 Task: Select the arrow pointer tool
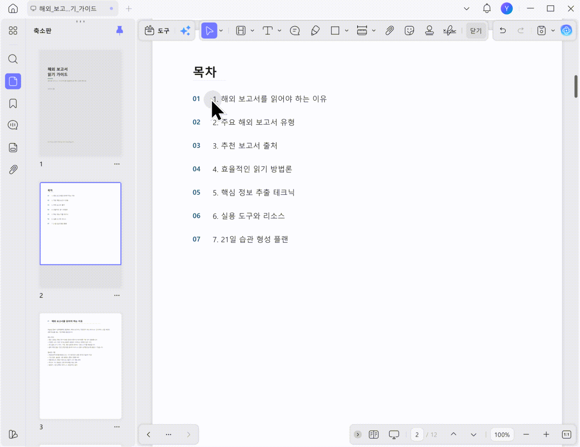pos(209,31)
